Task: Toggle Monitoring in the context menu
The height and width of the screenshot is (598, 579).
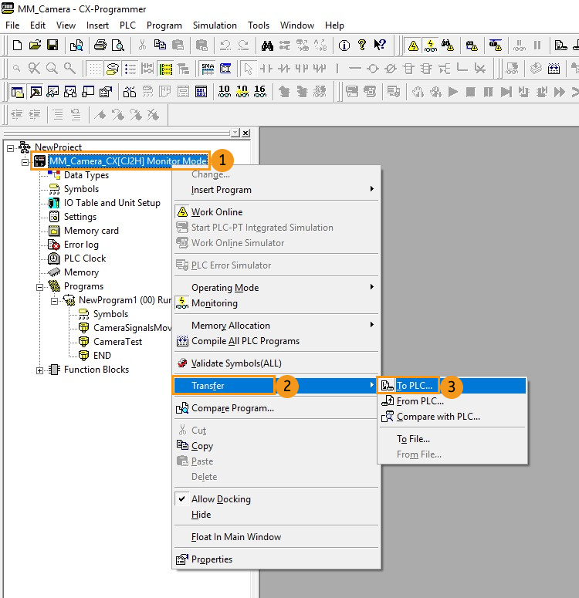Action: click(214, 303)
